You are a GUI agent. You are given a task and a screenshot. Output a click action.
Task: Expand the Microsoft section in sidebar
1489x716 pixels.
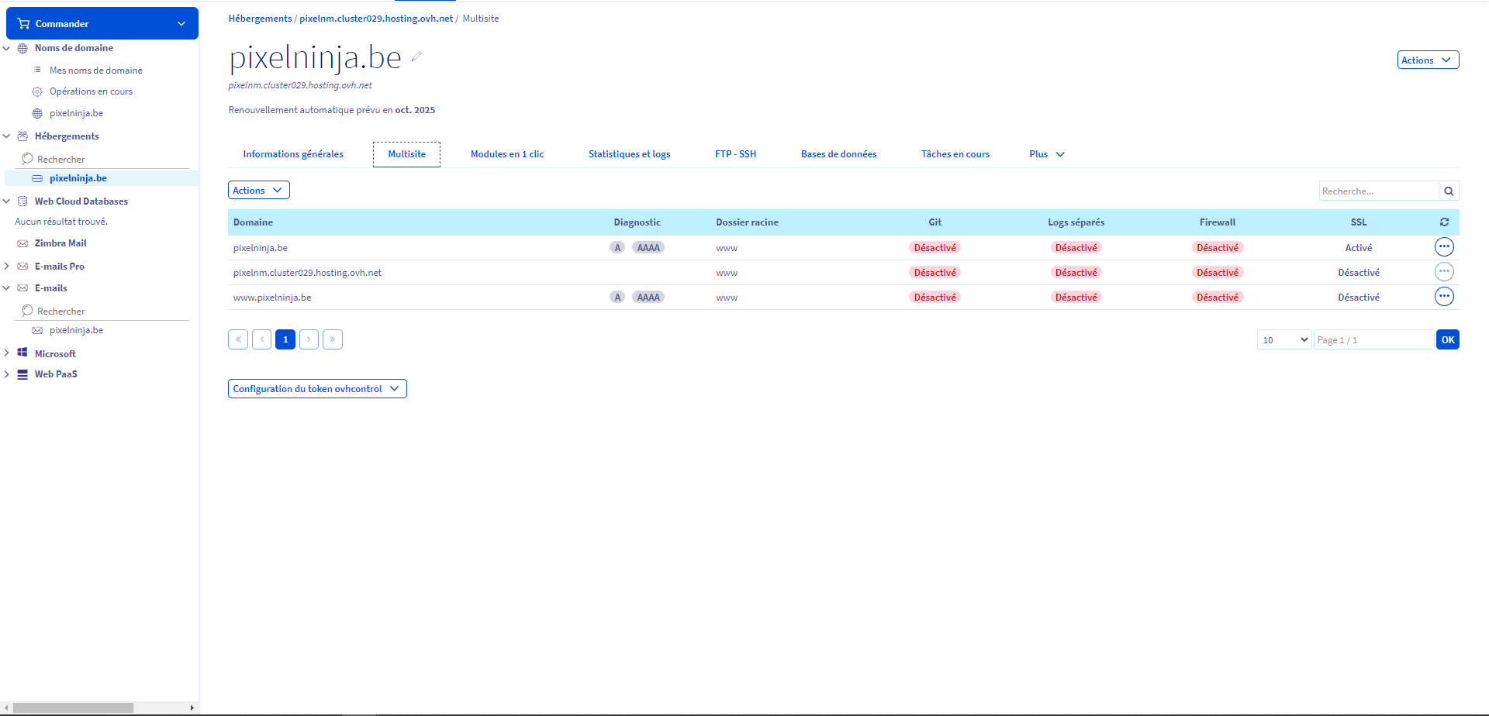tap(7, 353)
